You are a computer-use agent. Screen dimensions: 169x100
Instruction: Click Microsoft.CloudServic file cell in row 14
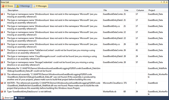[113, 83]
